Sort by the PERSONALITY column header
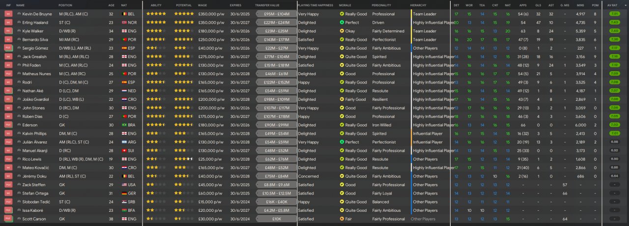629x226 pixels. pos(381,5)
